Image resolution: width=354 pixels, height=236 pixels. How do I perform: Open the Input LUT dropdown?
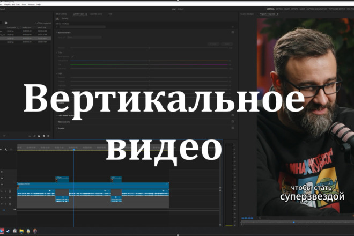[x=84, y=37]
